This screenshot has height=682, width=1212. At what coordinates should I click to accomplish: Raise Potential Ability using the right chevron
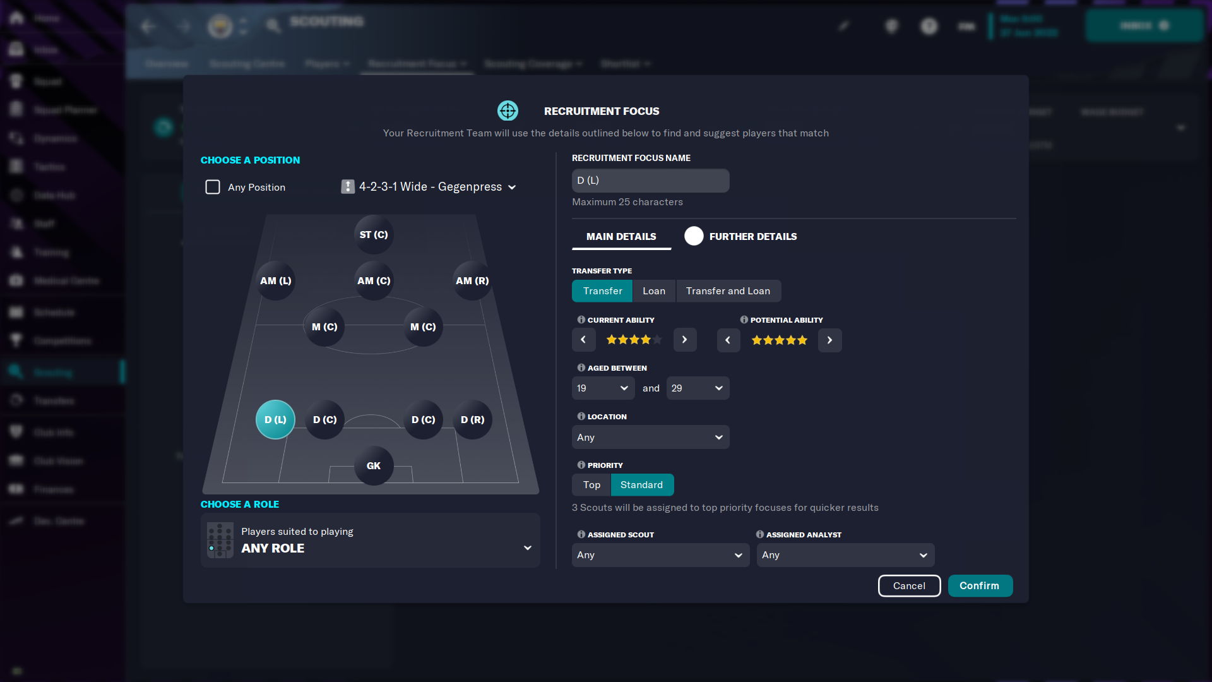829,340
